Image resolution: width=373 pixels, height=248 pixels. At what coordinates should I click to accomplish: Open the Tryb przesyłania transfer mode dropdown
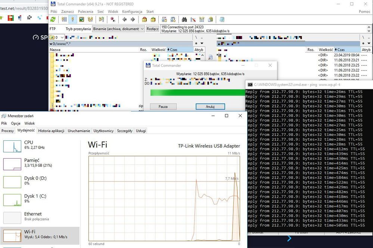click(118, 29)
